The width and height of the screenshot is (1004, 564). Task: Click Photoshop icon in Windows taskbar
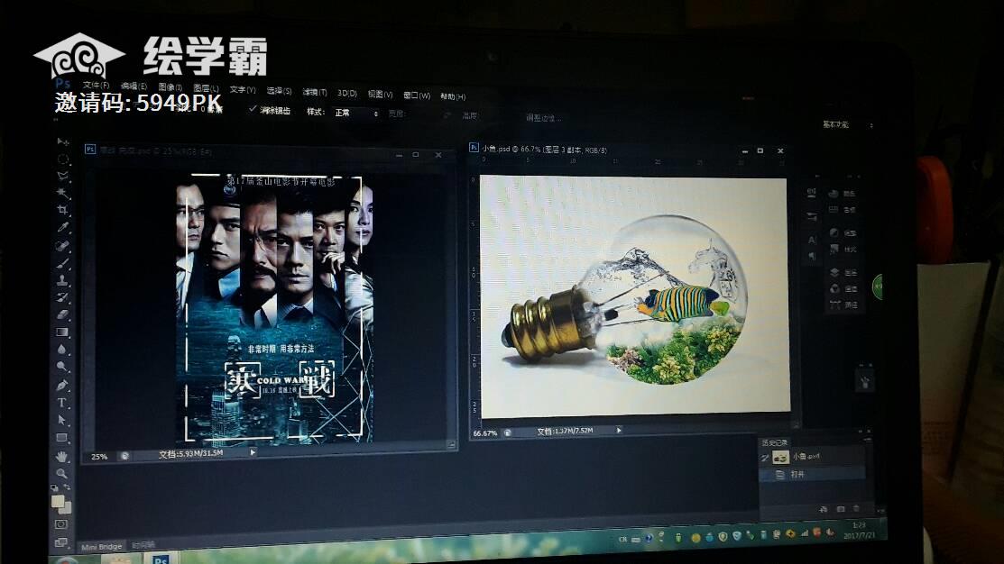pyautogui.click(x=161, y=559)
